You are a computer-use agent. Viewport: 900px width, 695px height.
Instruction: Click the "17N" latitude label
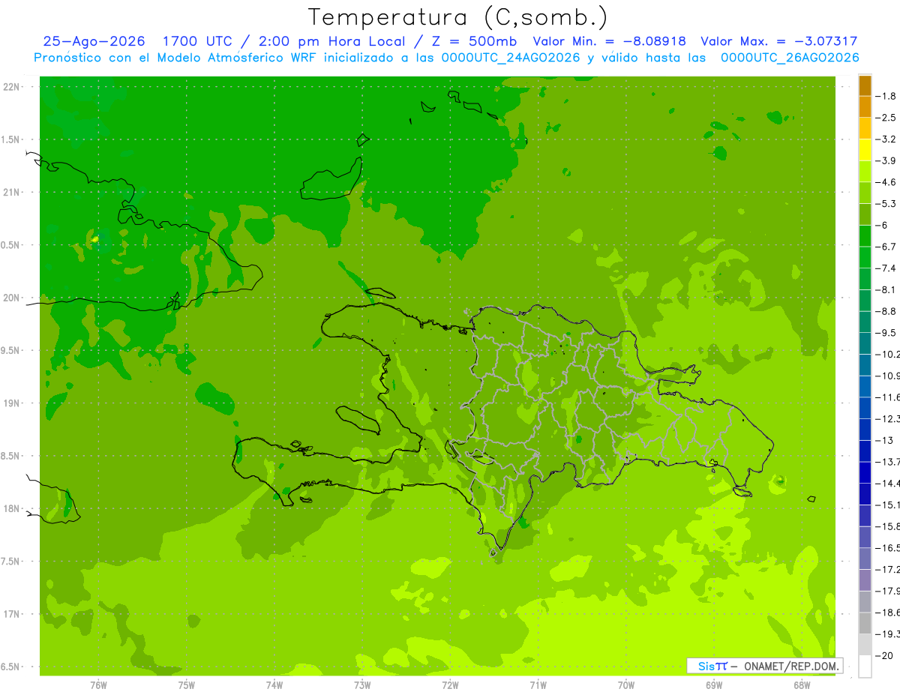tap(12, 614)
